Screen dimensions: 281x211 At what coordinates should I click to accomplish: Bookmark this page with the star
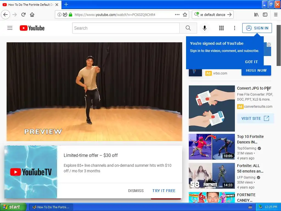185,15
